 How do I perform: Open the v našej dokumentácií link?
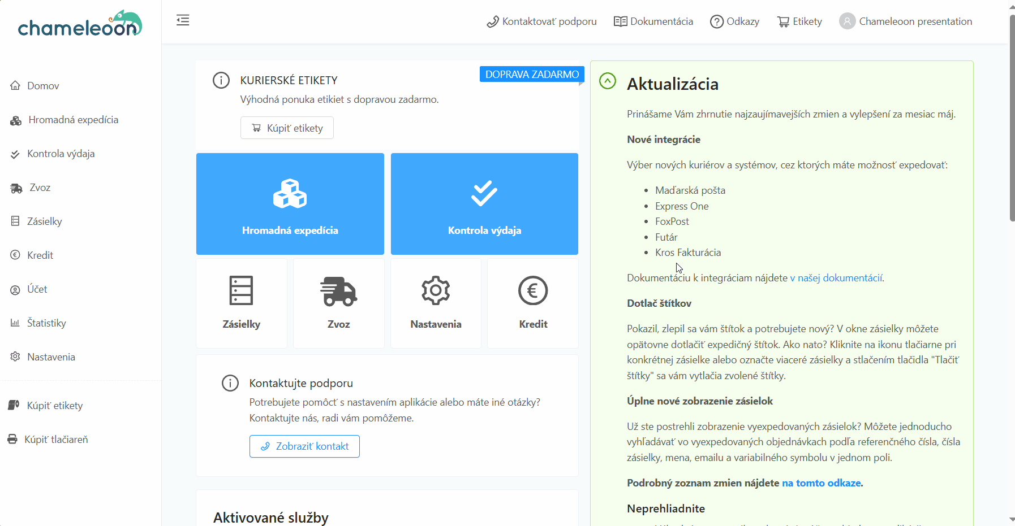pos(836,278)
